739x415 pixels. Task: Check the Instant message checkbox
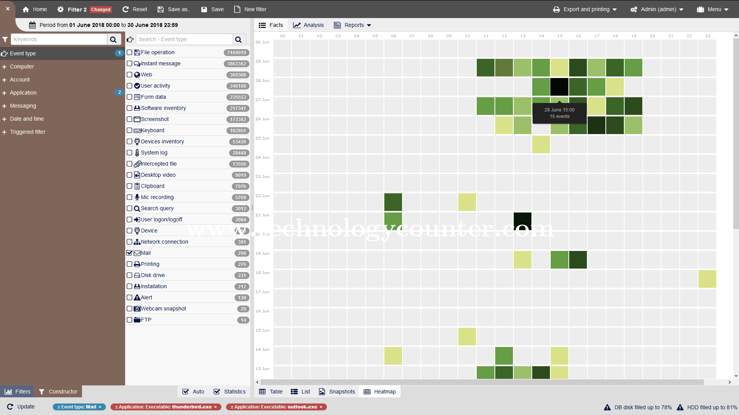pyautogui.click(x=129, y=63)
